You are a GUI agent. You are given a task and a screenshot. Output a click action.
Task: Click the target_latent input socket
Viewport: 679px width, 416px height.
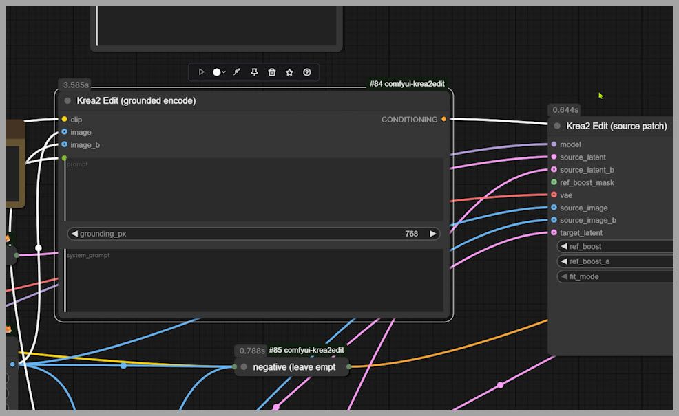pos(554,232)
